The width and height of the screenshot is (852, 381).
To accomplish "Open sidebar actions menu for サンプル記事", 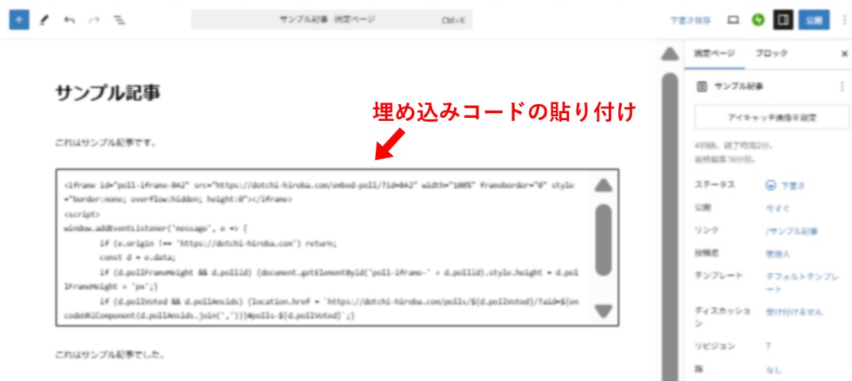I will (842, 86).
